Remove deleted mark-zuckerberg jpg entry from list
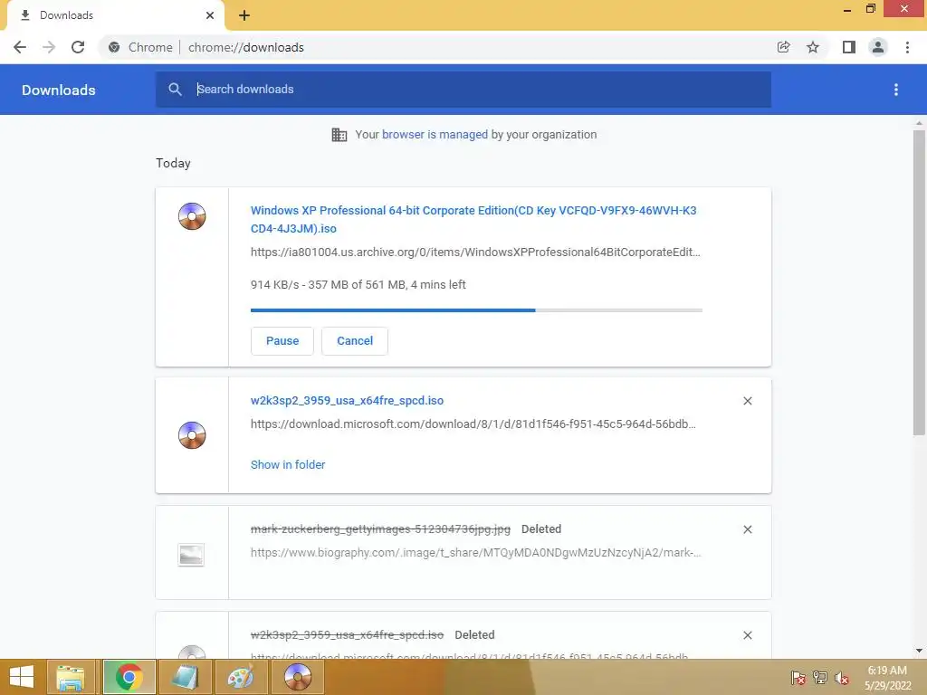Viewport: 927px width, 695px height. pyautogui.click(x=747, y=529)
